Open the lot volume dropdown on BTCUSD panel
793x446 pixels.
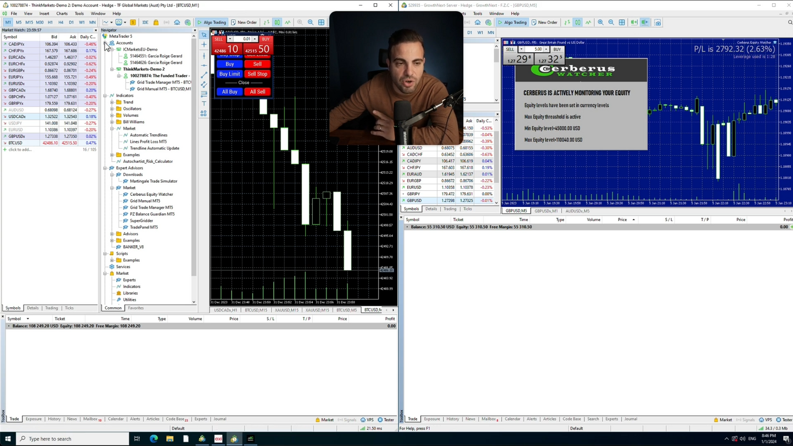tap(230, 39)
